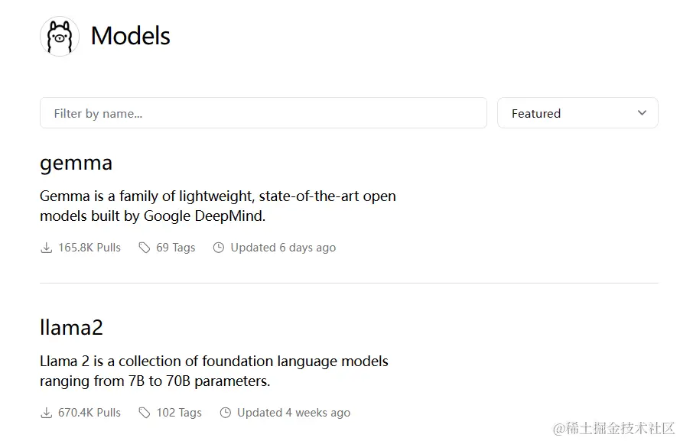680x441 pixels.
Task: Click the tag icon next to 69 Tags
Action: tap(144, 248)
